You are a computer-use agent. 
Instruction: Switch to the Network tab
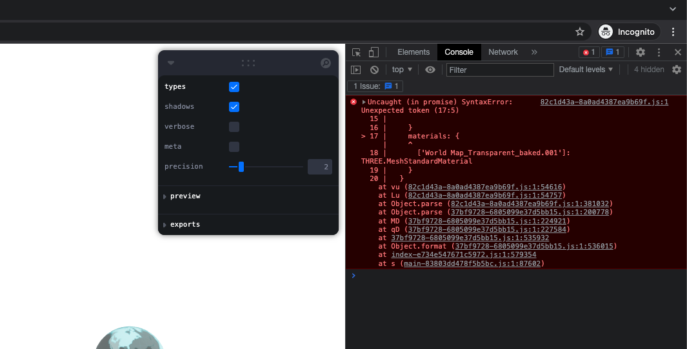click(x=503, y=52)
